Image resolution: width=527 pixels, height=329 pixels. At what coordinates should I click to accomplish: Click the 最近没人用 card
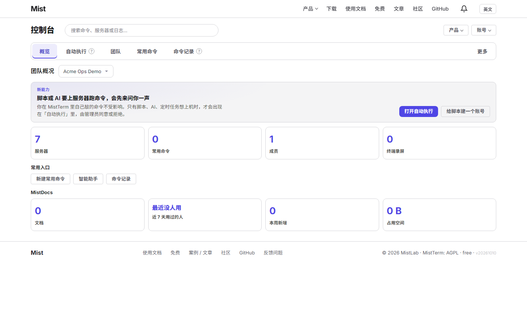click(x=205, y=215)
